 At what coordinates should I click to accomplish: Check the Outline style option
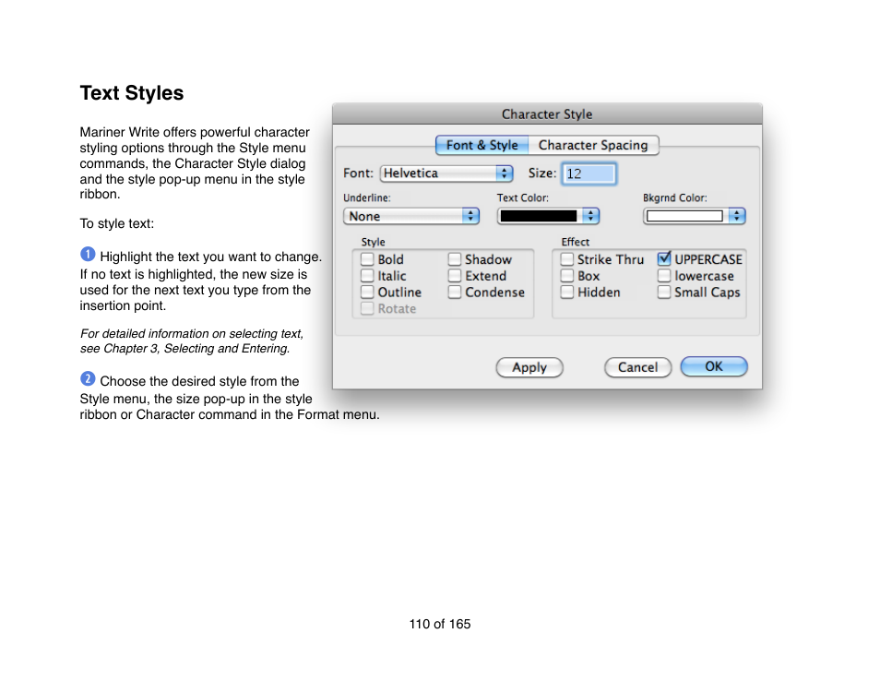[x=367, y=292]
